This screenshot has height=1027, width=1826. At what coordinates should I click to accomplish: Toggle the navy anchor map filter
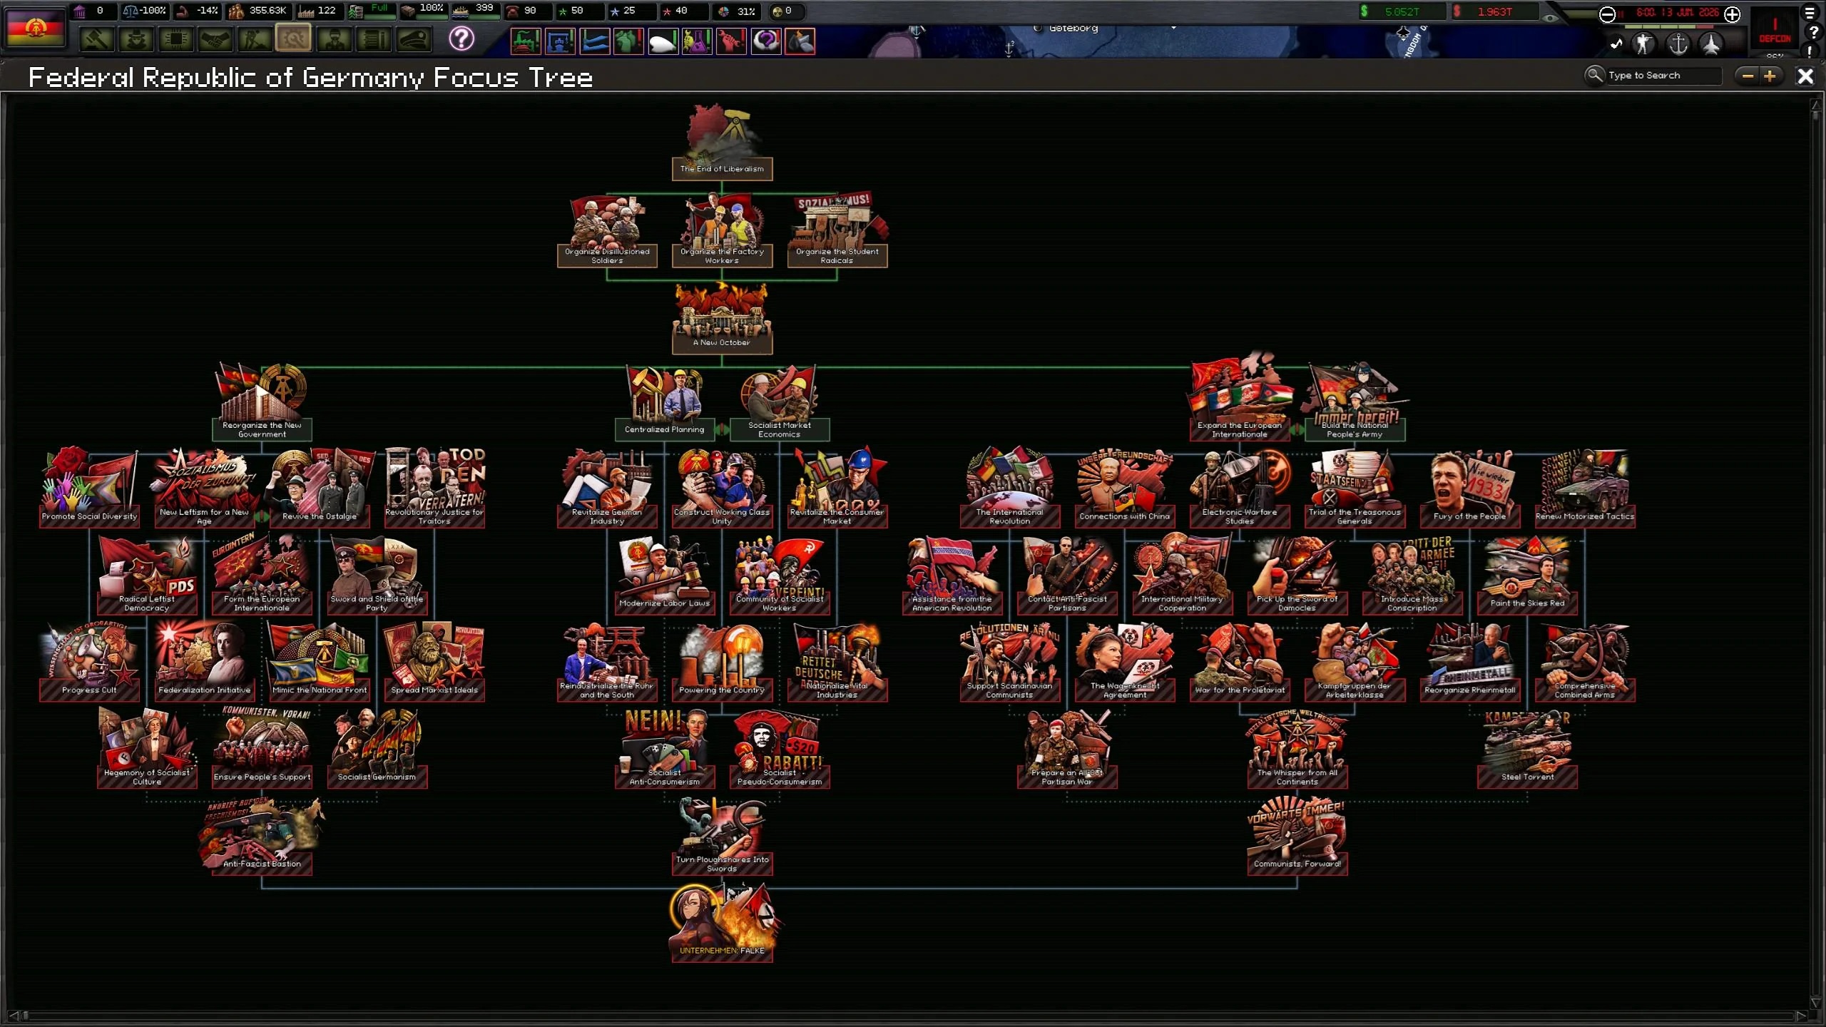[1678, 44]
